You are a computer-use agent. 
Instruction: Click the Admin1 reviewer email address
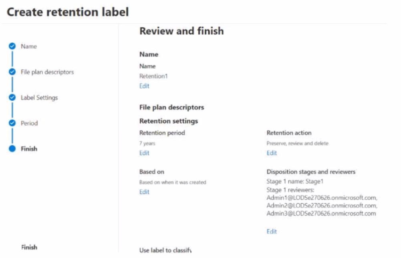[322, 198]
